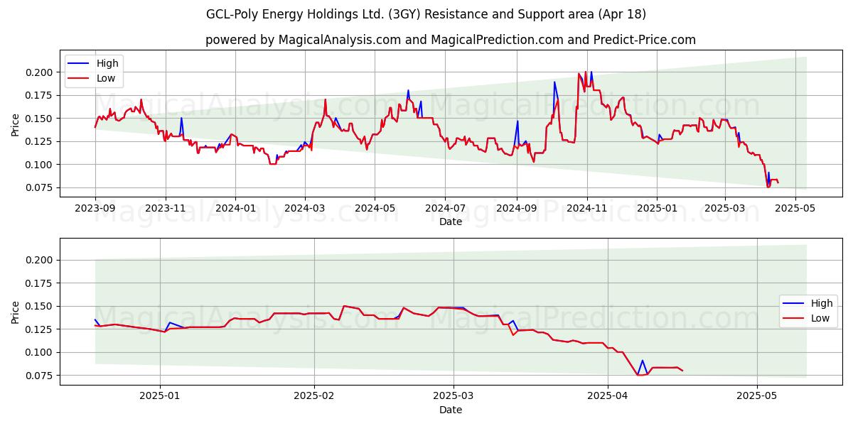The height and width of the screenshot is (426, 853).
Task: Click the April 2025 blue High spike in the bottom chart
Action: click(x=643, y=361)
